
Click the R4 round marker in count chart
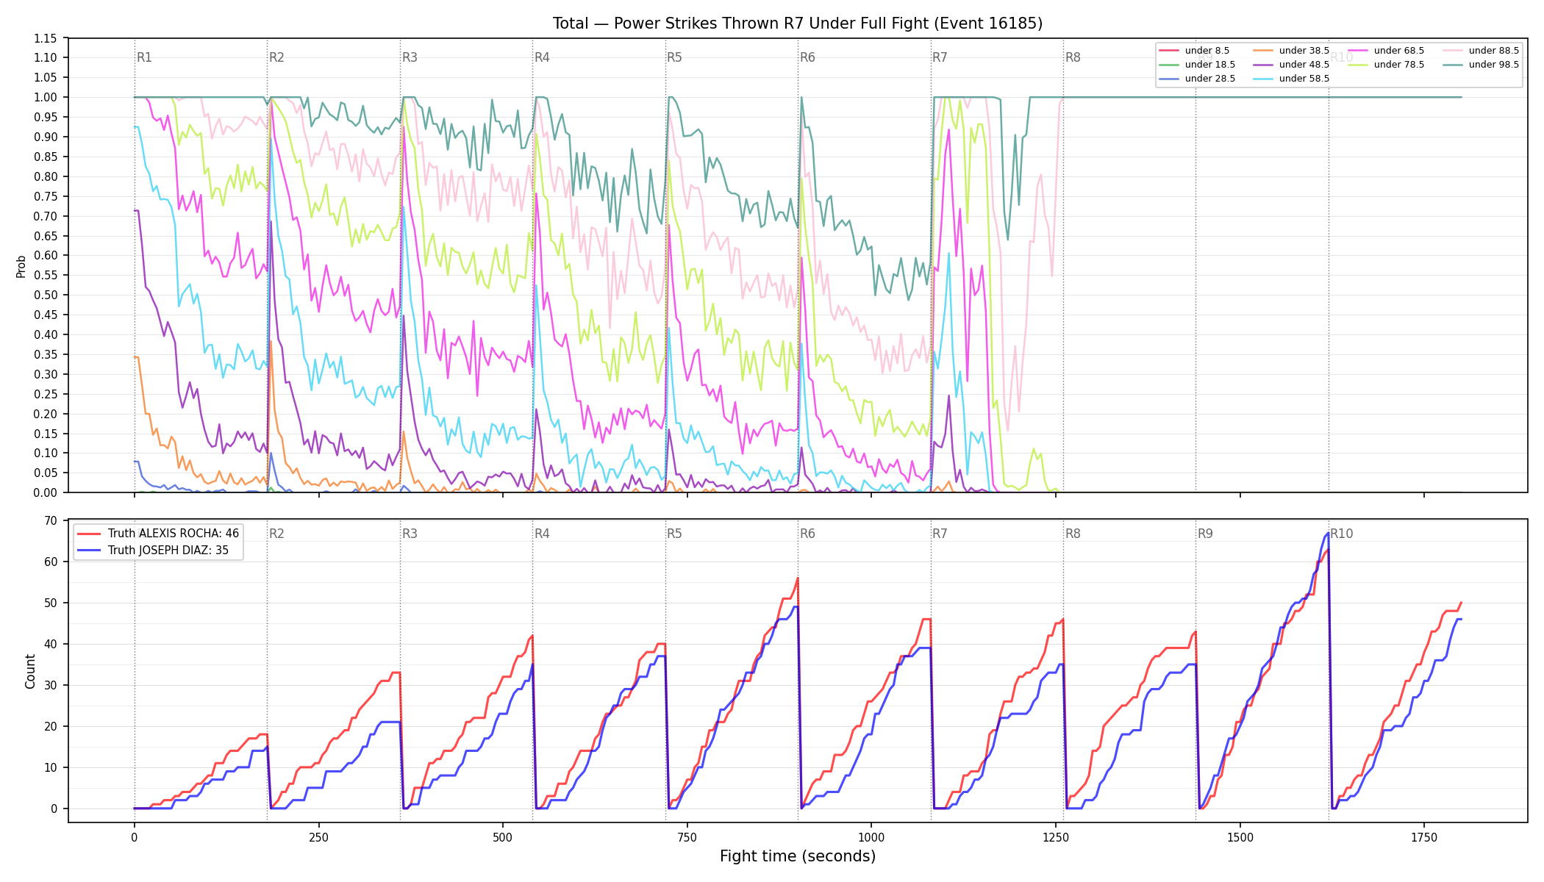coord(542,534)
